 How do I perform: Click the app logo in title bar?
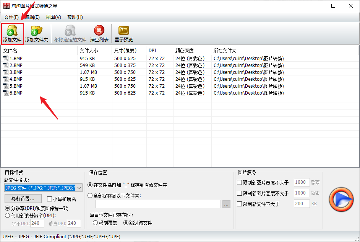6,6
